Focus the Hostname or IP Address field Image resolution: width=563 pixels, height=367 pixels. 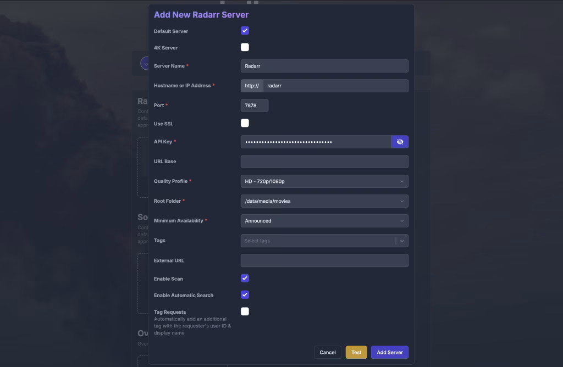click(x=335, y=86)
